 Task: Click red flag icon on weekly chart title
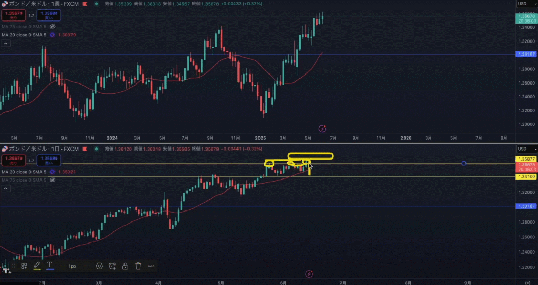tap(85, 4)
